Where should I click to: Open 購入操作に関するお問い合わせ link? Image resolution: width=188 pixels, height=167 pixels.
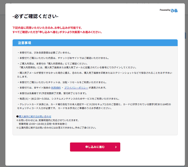35,116
